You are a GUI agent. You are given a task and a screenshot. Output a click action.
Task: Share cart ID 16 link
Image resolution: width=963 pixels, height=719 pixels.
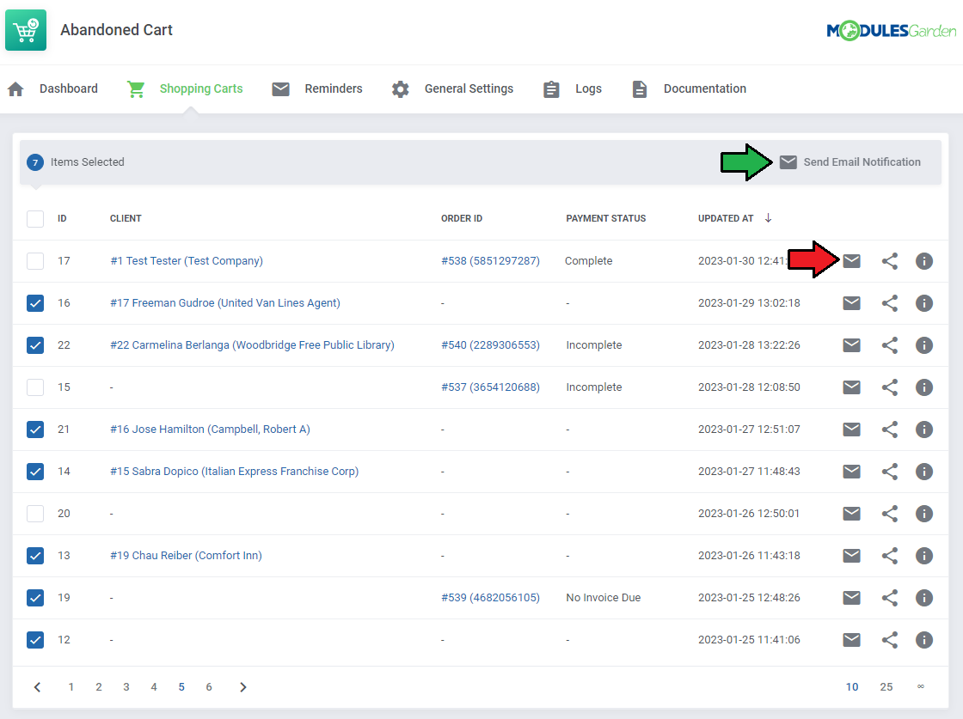click(x=890, y=303)
